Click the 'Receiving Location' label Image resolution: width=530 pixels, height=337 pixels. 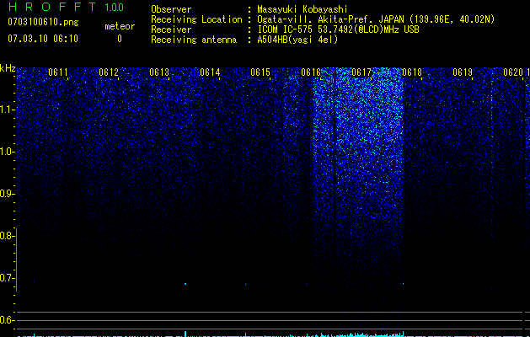point(196,19)
